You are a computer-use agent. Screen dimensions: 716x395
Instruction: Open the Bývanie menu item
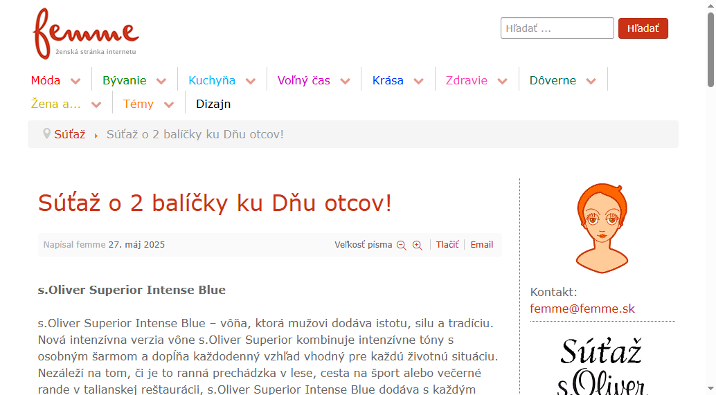tap(124, 80)
